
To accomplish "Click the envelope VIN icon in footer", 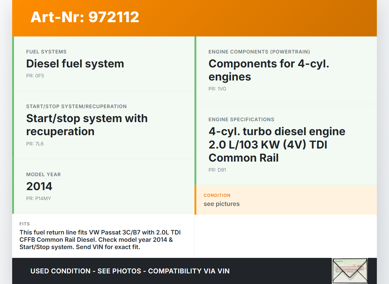I will pos(349,271).
